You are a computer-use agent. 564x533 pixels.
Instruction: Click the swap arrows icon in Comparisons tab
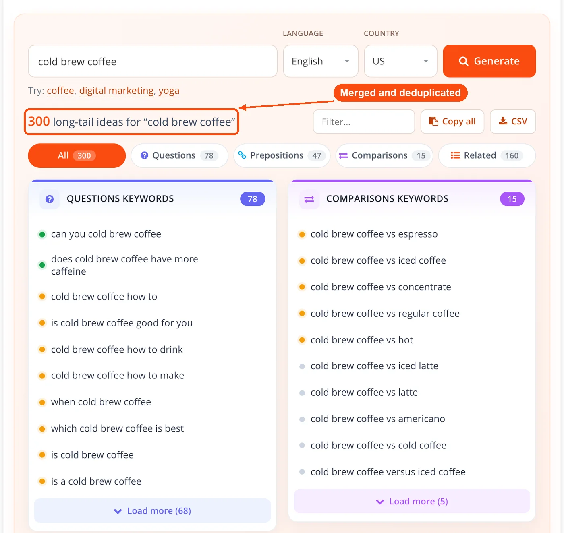pyautogui.click(x=343, y=155)
